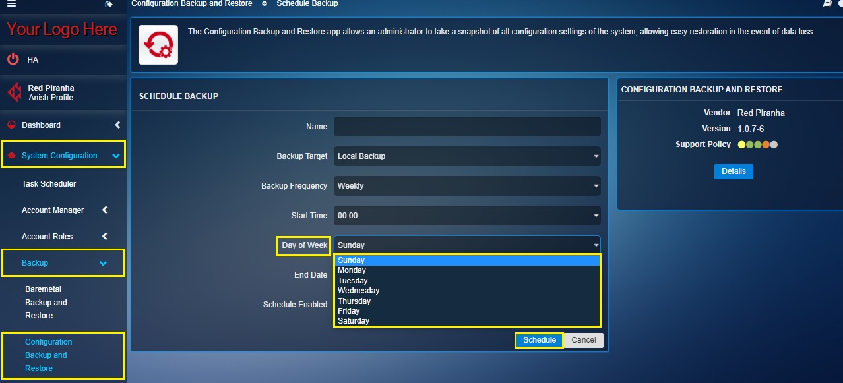Click the Anish Profile text

(x=51, y=98)
